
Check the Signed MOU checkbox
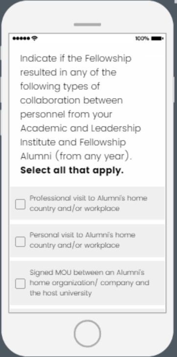[x=20, y=283]
